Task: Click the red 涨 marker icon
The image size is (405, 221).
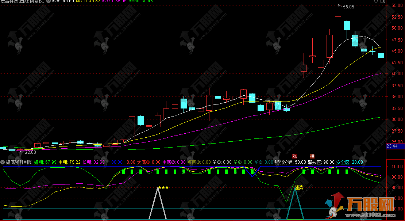Action: coord(294,156)
